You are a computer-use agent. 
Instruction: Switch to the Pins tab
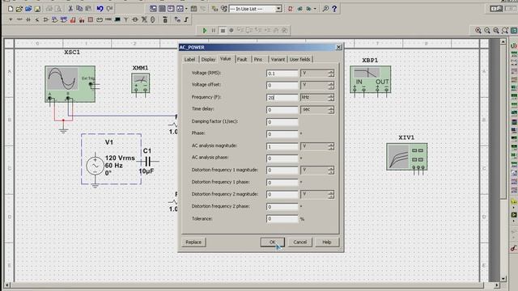point(258,59)
